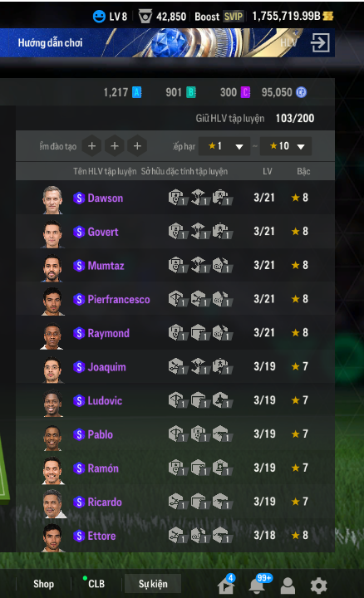Open the profile silhouette icon

coord(288,585)
